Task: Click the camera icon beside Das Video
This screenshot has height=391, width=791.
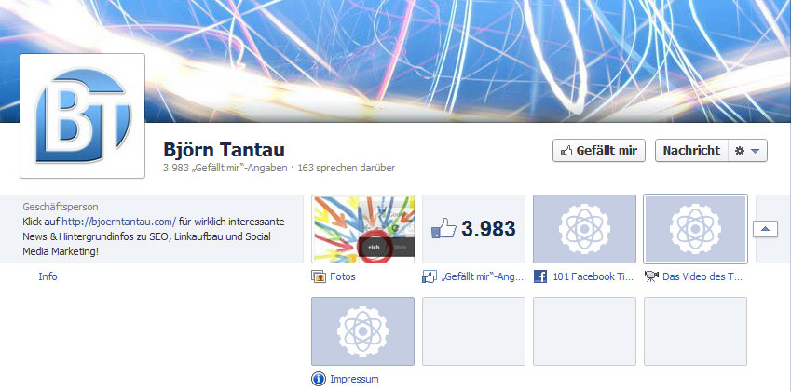Action: [x=650, y=276]
